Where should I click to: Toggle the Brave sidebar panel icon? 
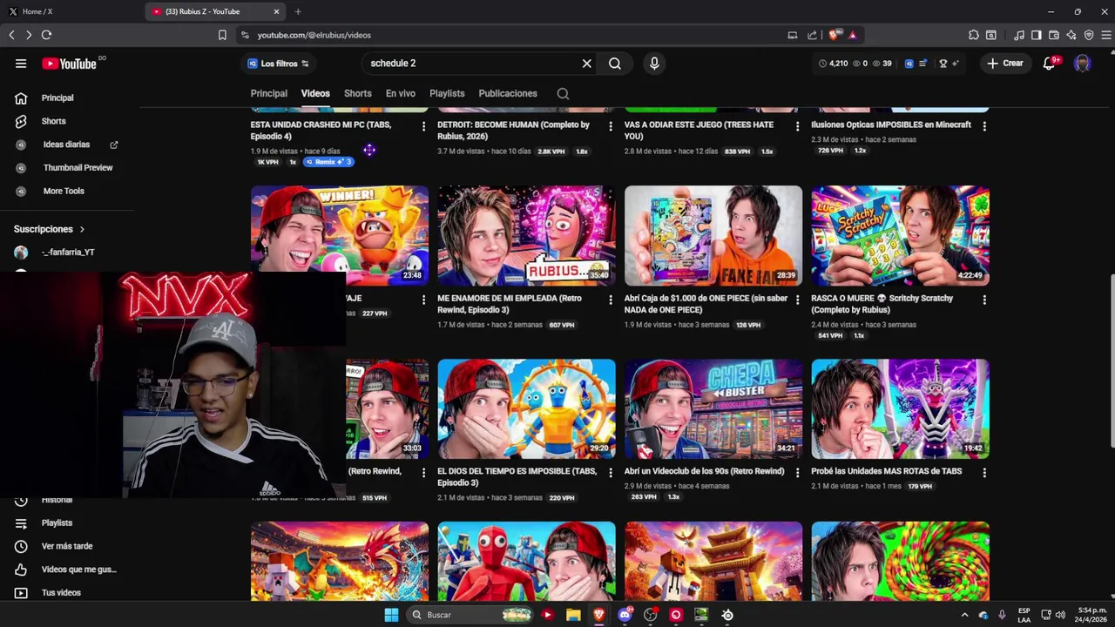[1037, 35]
